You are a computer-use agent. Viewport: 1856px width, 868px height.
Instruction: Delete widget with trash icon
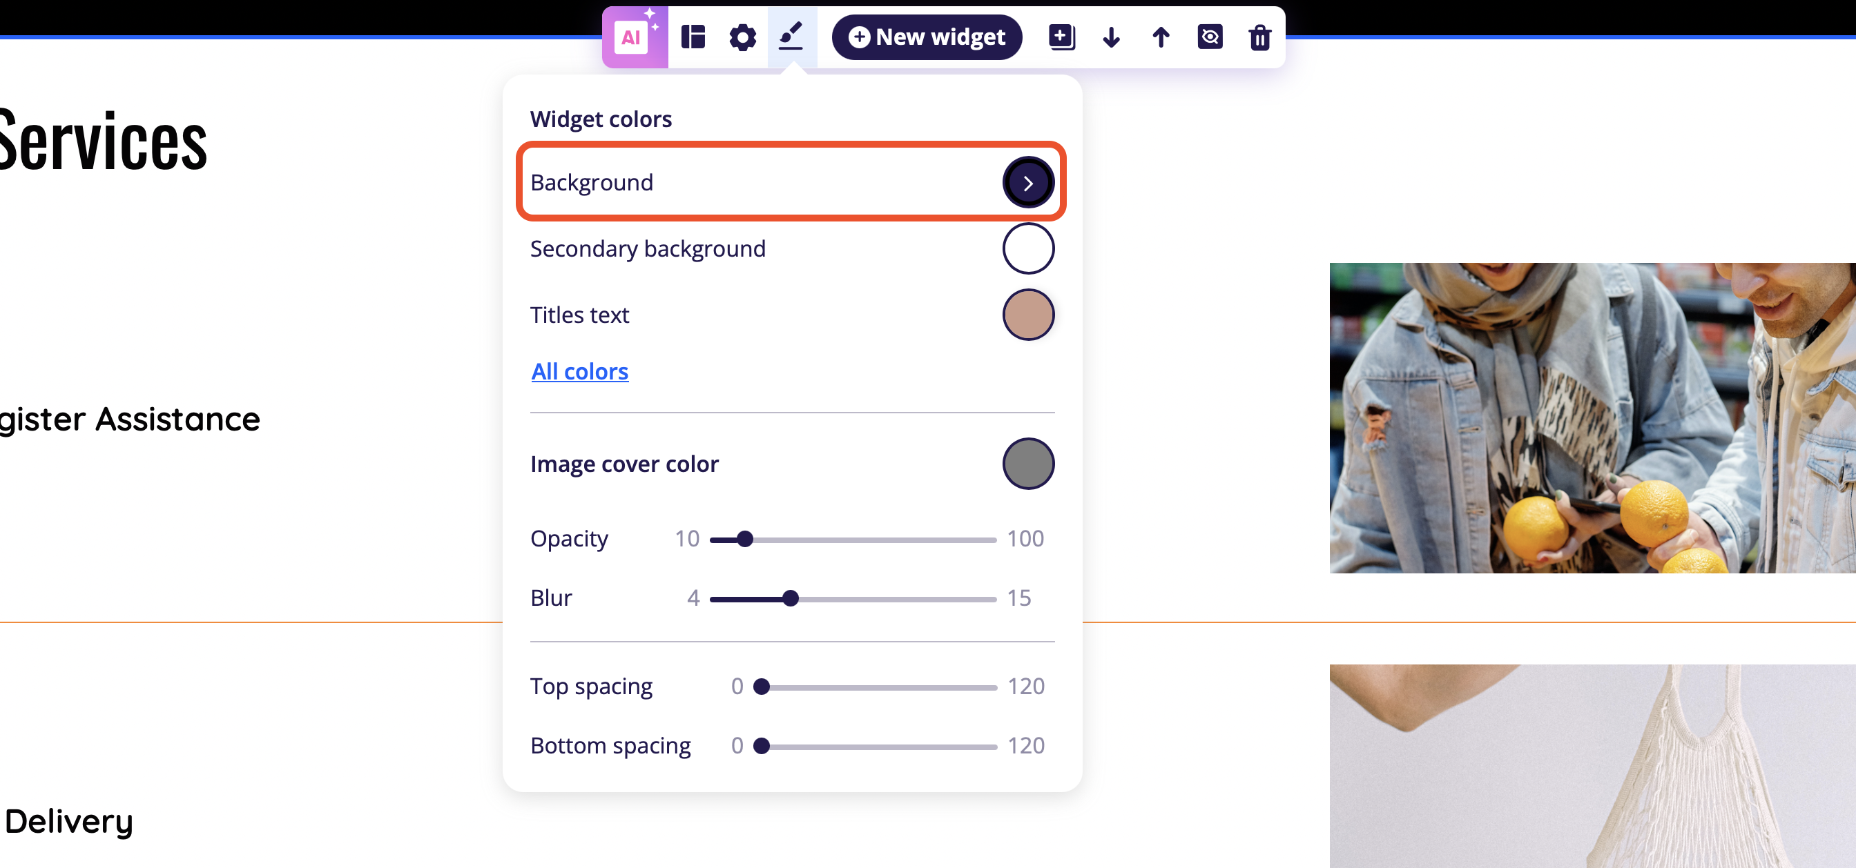click(1259, 37)
